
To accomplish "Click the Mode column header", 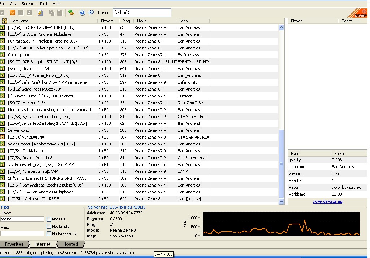I will pos(155,21).
